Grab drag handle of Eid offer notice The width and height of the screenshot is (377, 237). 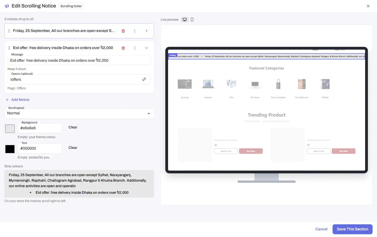(x=9, y=48)
